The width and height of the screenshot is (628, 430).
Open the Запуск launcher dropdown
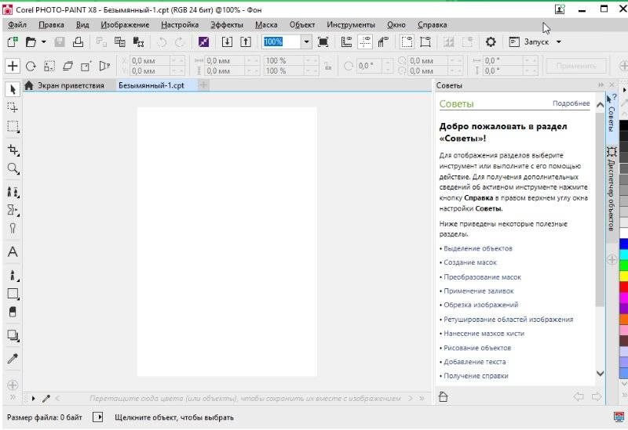coord(559,42)
